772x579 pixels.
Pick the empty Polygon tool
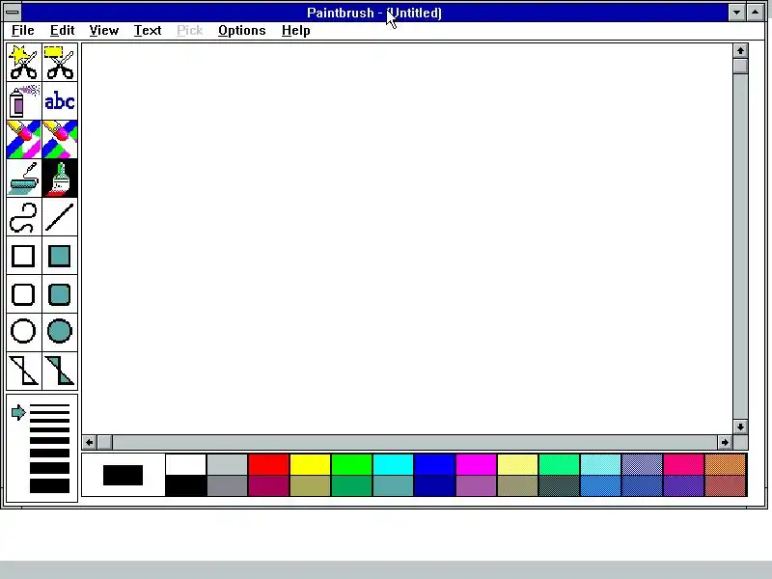[x=23, y=371]
